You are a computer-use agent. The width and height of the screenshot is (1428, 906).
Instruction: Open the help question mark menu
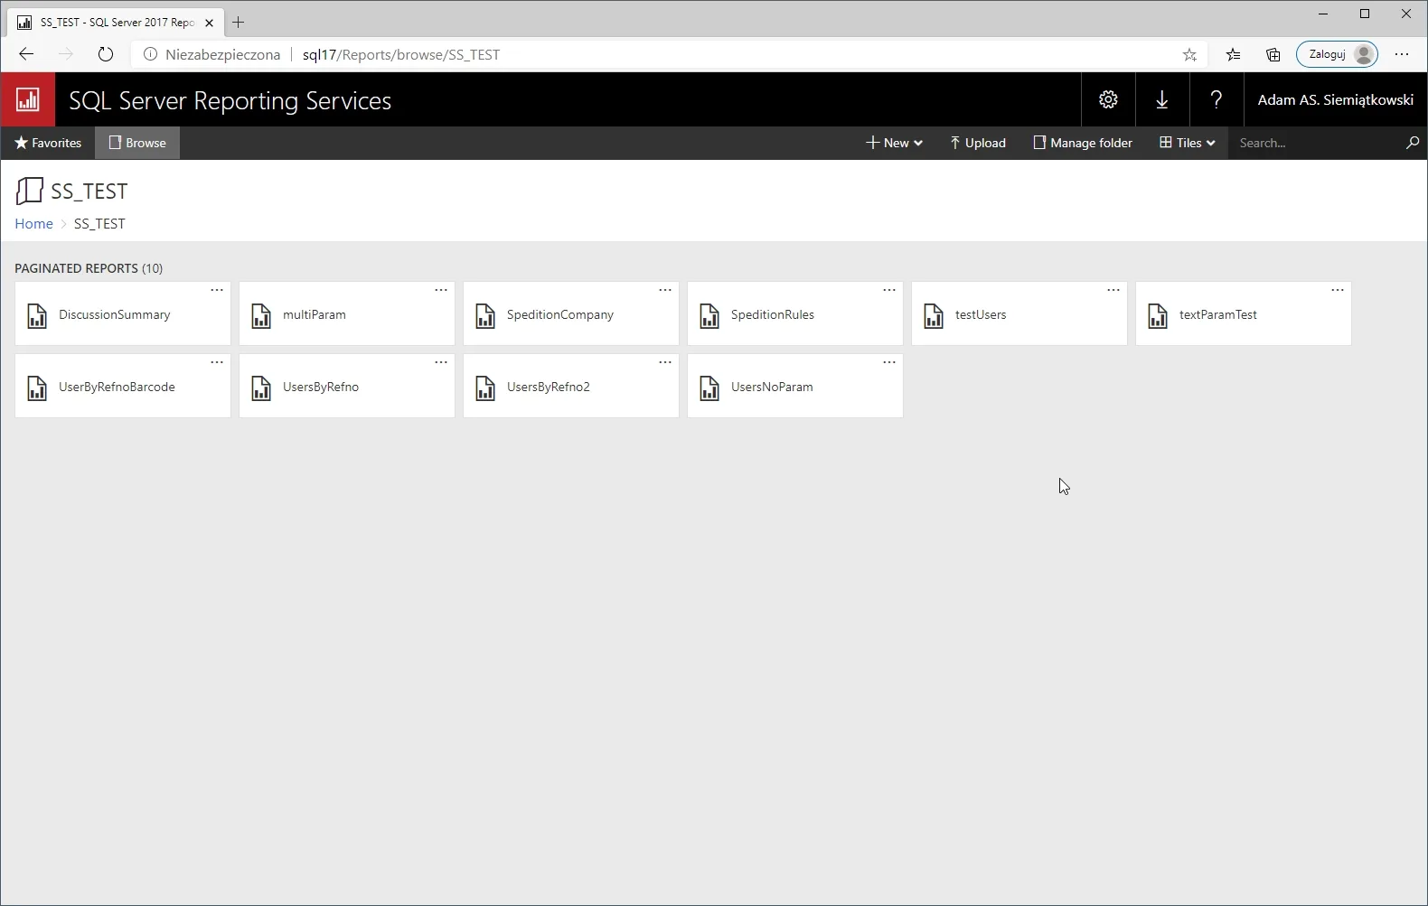pyautogui.click(x=1217, y=99)
